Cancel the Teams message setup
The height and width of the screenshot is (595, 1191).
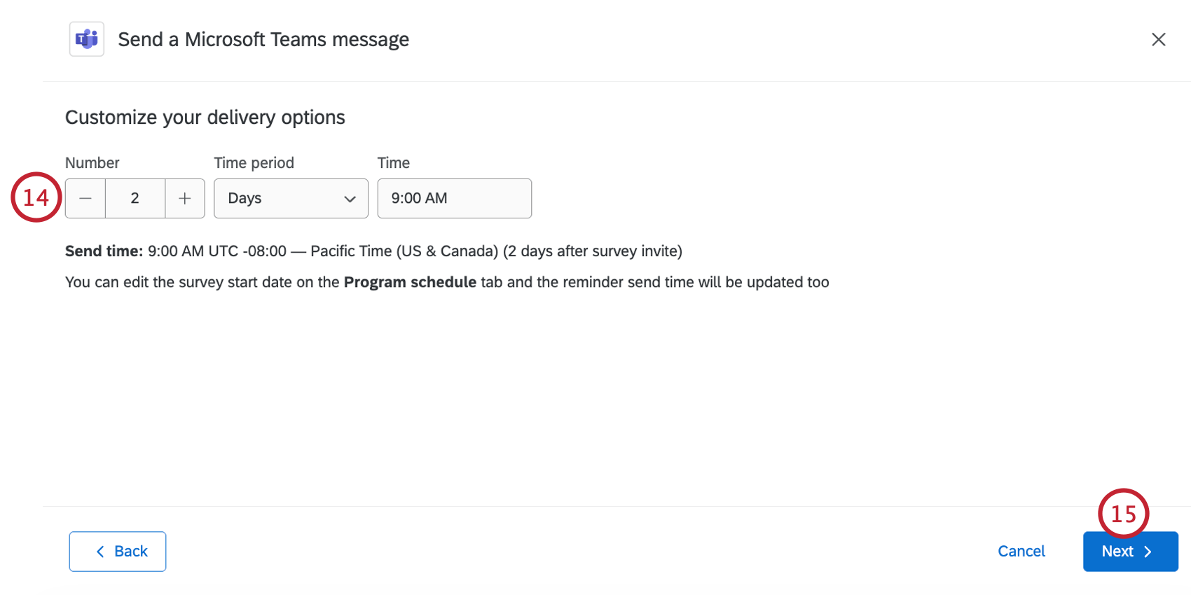[x=1021, y=552]
